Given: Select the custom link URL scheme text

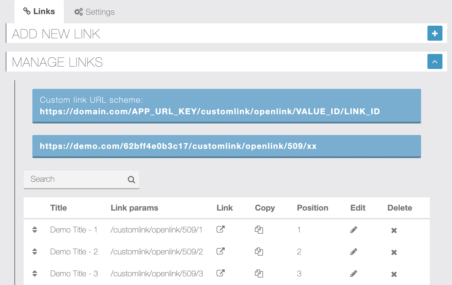Looking at the screenshot, I should (210, 111).
